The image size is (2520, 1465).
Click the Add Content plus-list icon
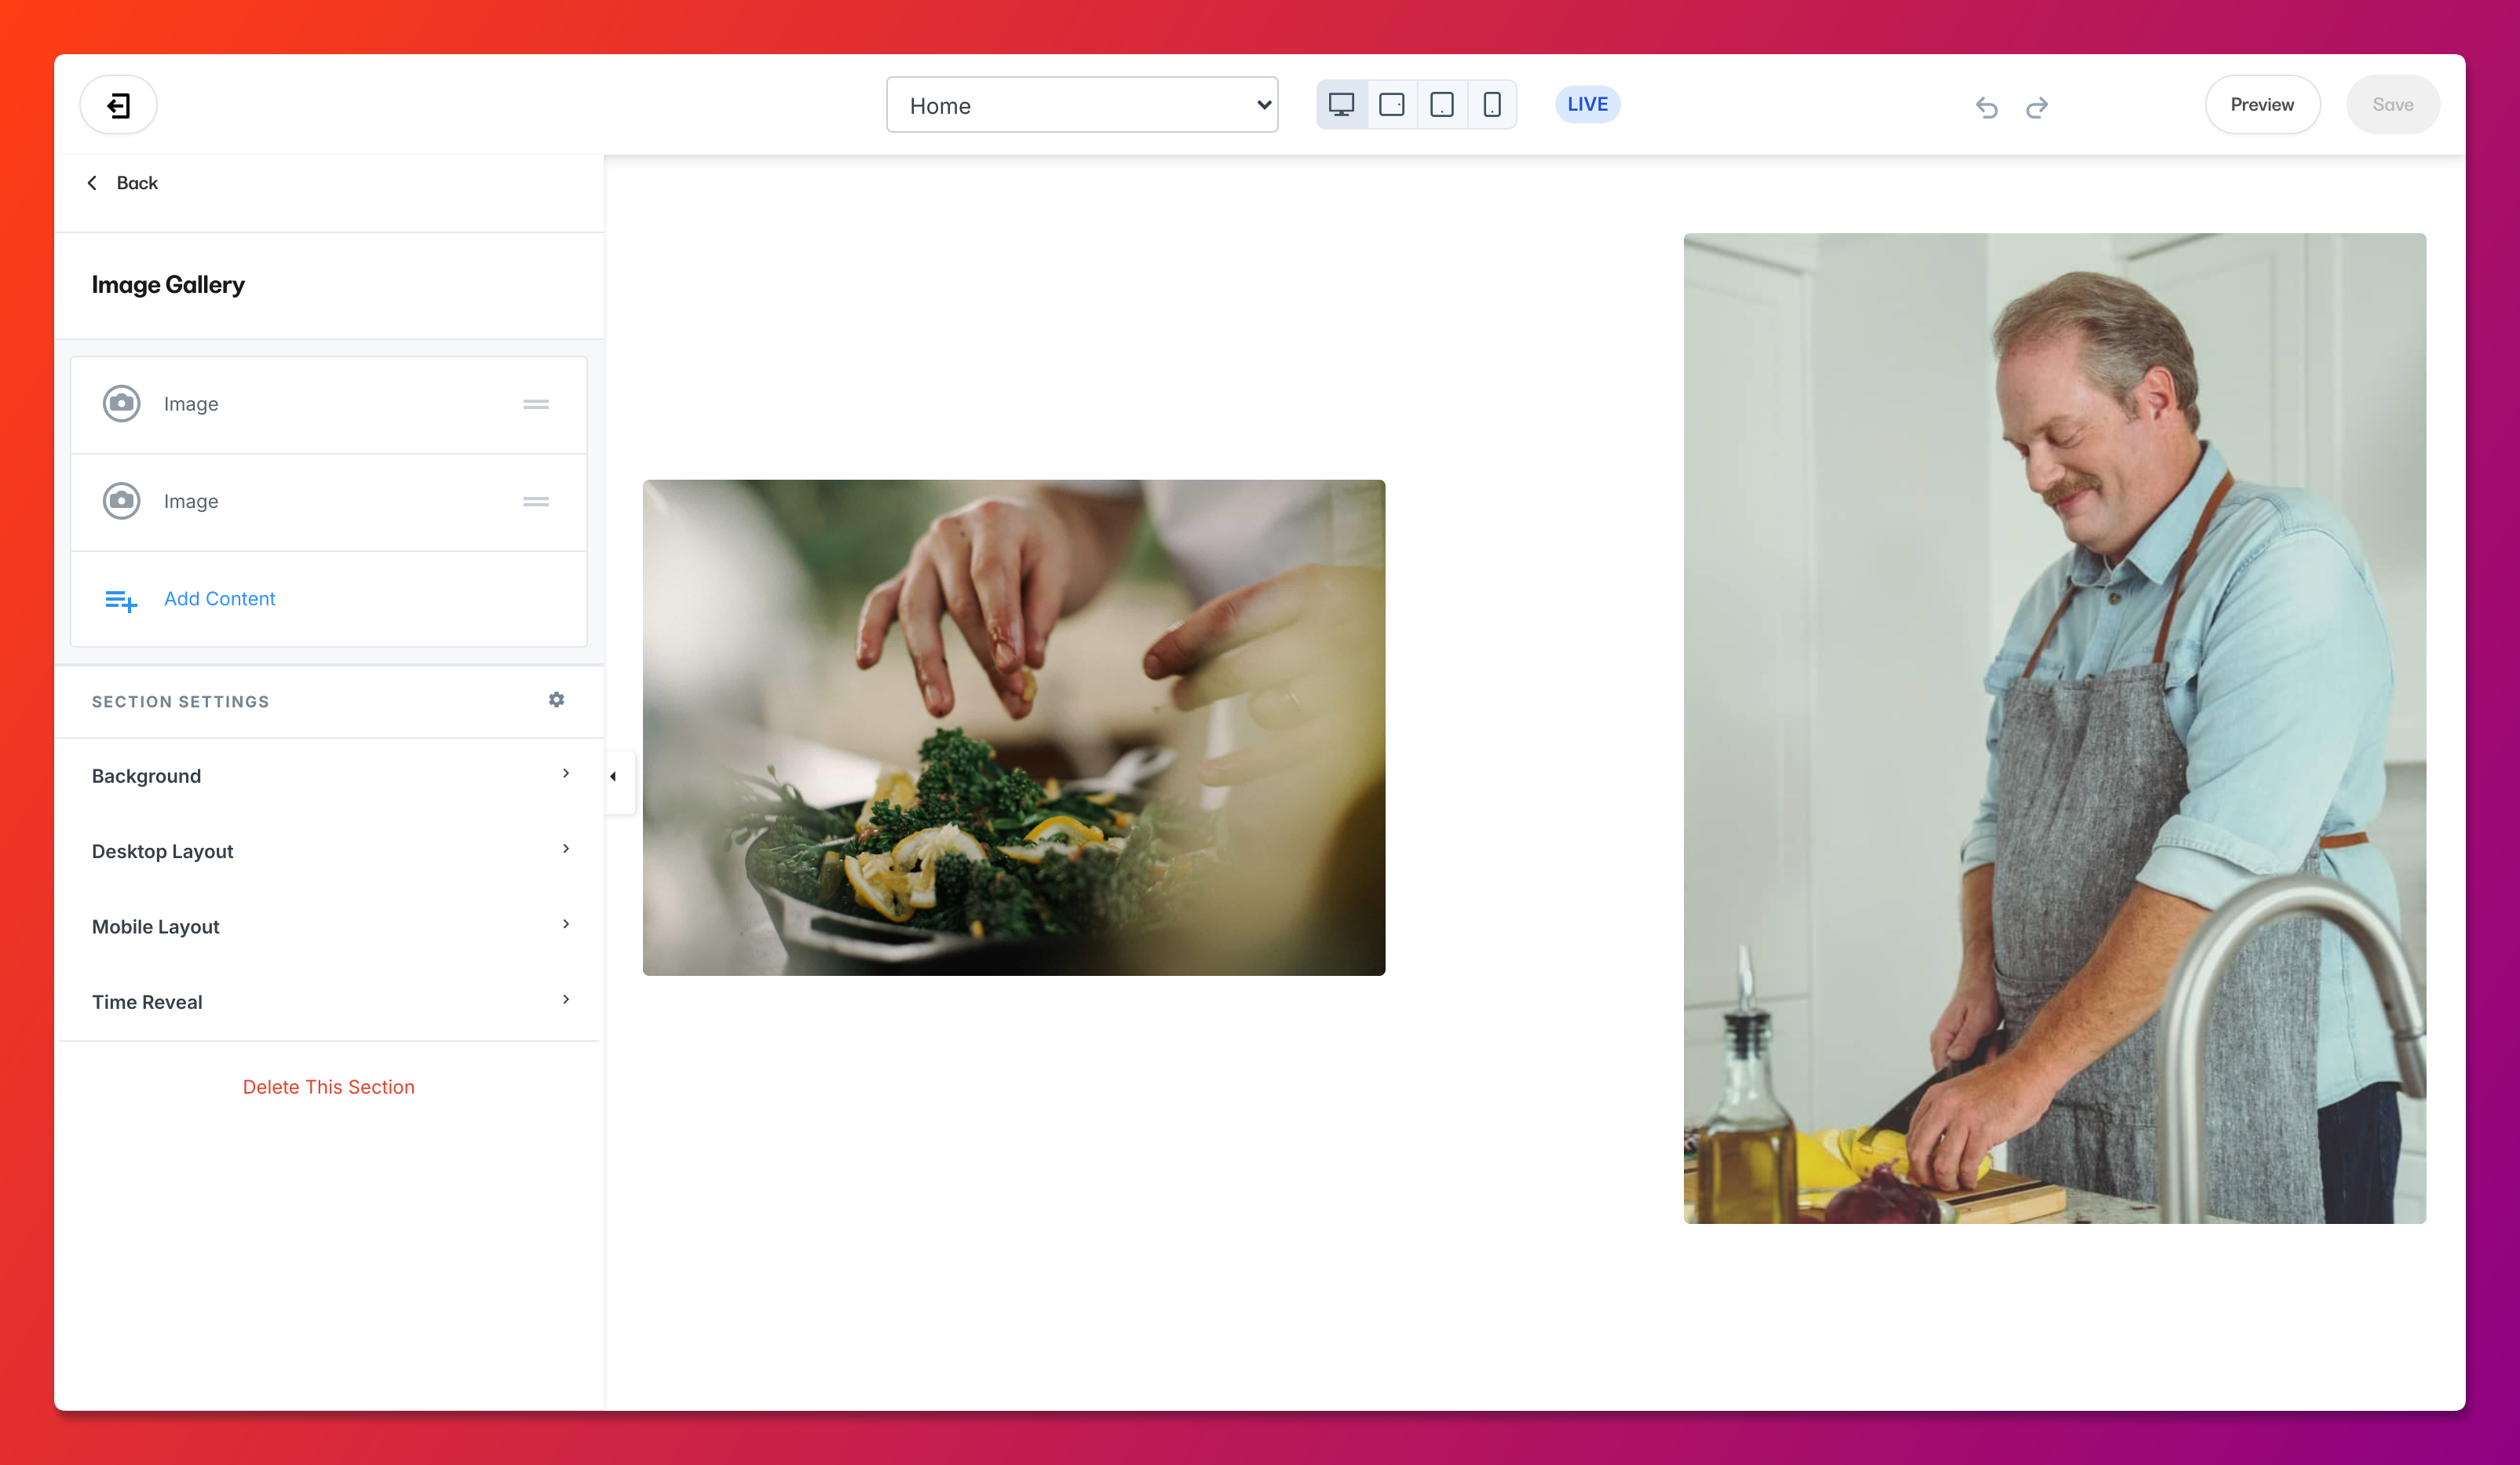point(121,600)
